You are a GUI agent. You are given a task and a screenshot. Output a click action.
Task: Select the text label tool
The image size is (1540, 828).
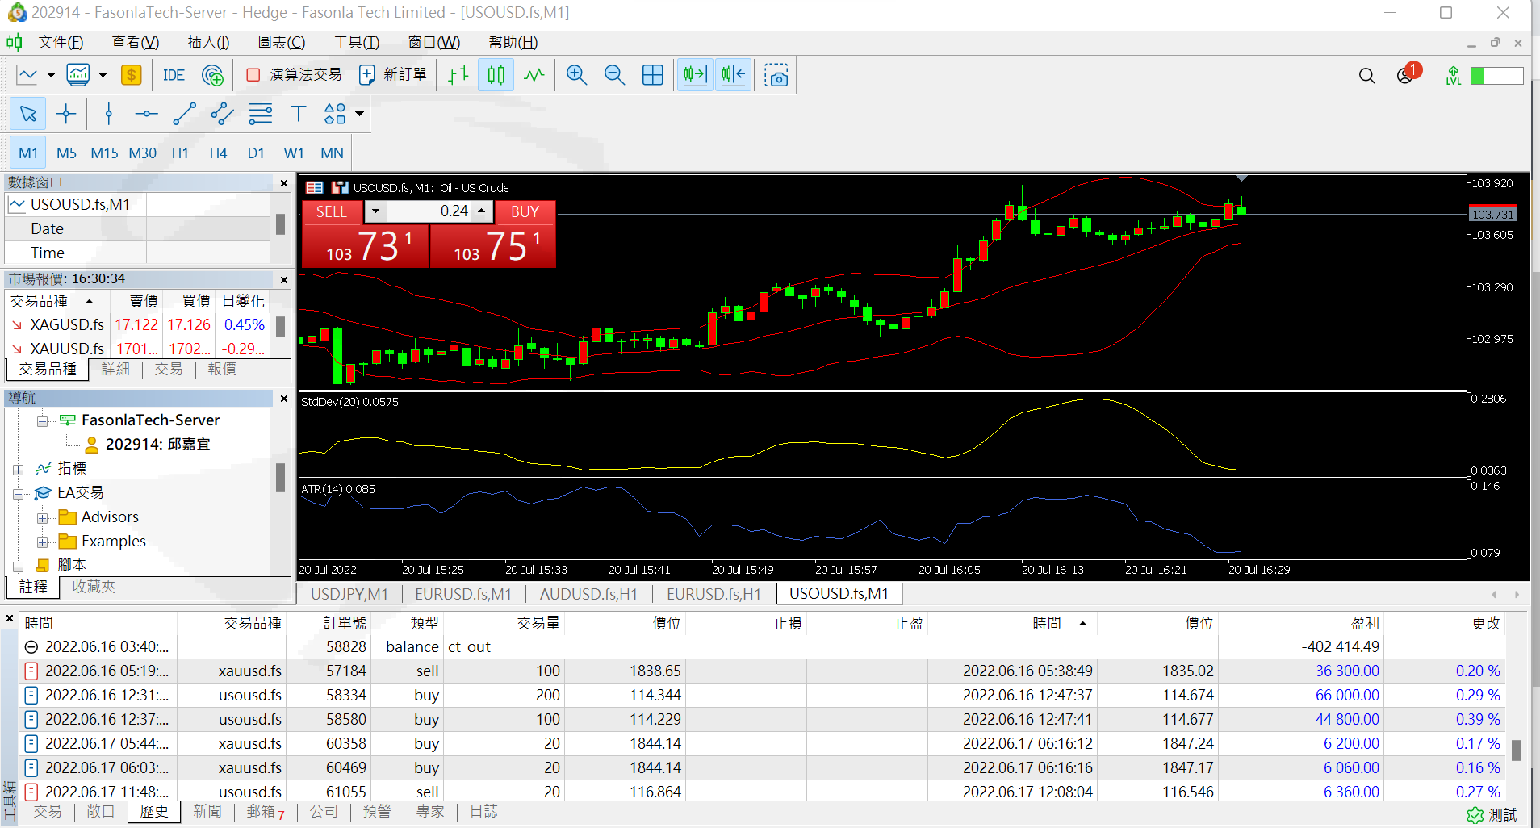pos(298,114)
